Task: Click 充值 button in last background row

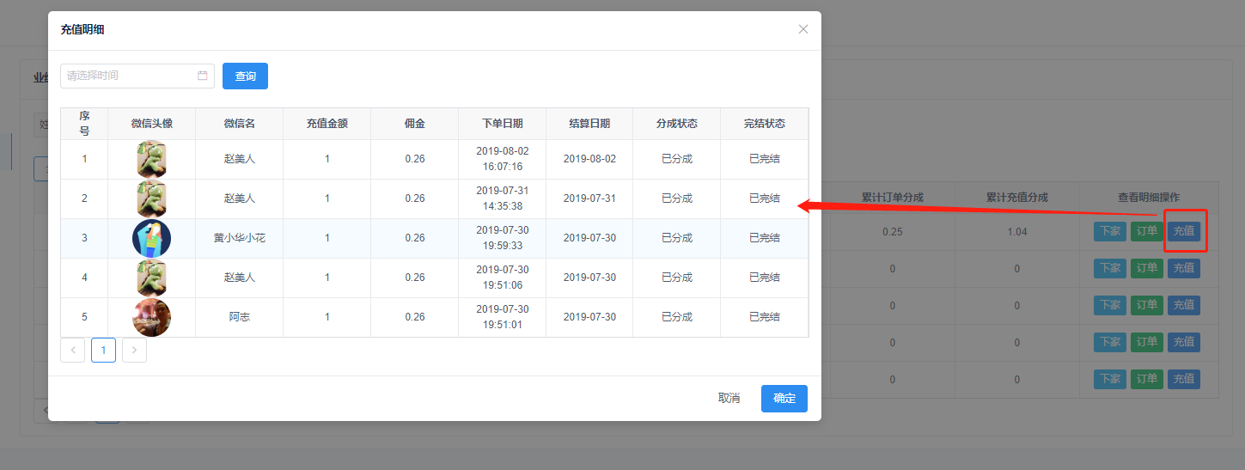Action: (x=1184, y=379)
